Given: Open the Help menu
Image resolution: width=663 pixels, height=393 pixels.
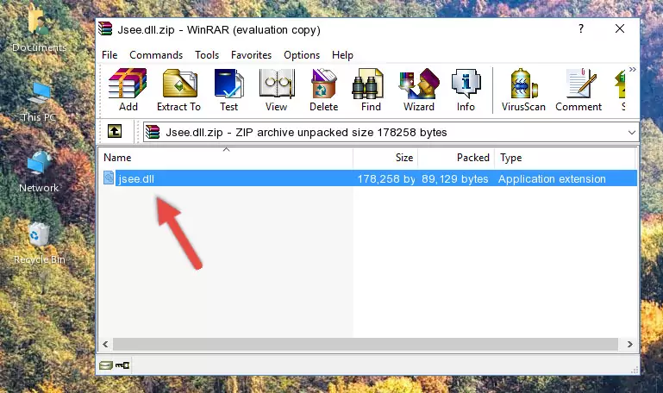Looking at the screenshot, I should (342, 55).
